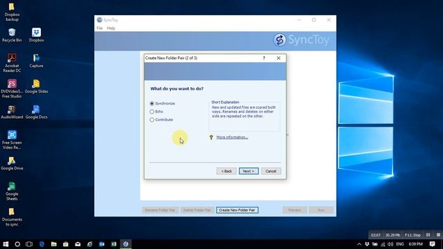Image resolution: width=443 pixels, height=249 pixels.
Task: Click Create New Folder Pair button
Action: (x=237, y=210)
